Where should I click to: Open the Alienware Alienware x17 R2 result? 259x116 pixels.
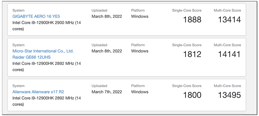point(38,92)
